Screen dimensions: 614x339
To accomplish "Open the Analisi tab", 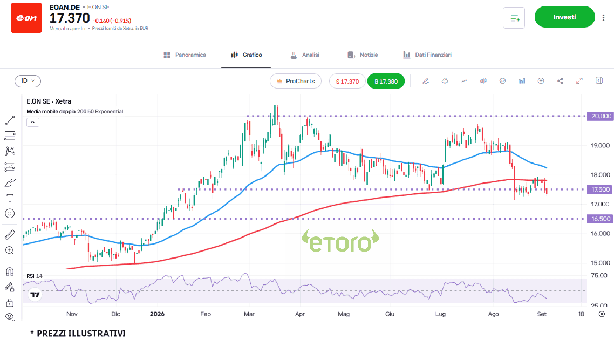I will [x=305, y=55].
